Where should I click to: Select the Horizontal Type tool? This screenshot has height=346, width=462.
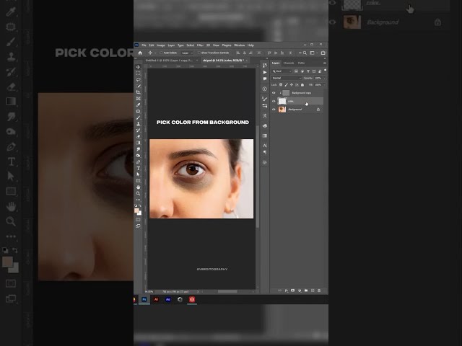(138, 168)
